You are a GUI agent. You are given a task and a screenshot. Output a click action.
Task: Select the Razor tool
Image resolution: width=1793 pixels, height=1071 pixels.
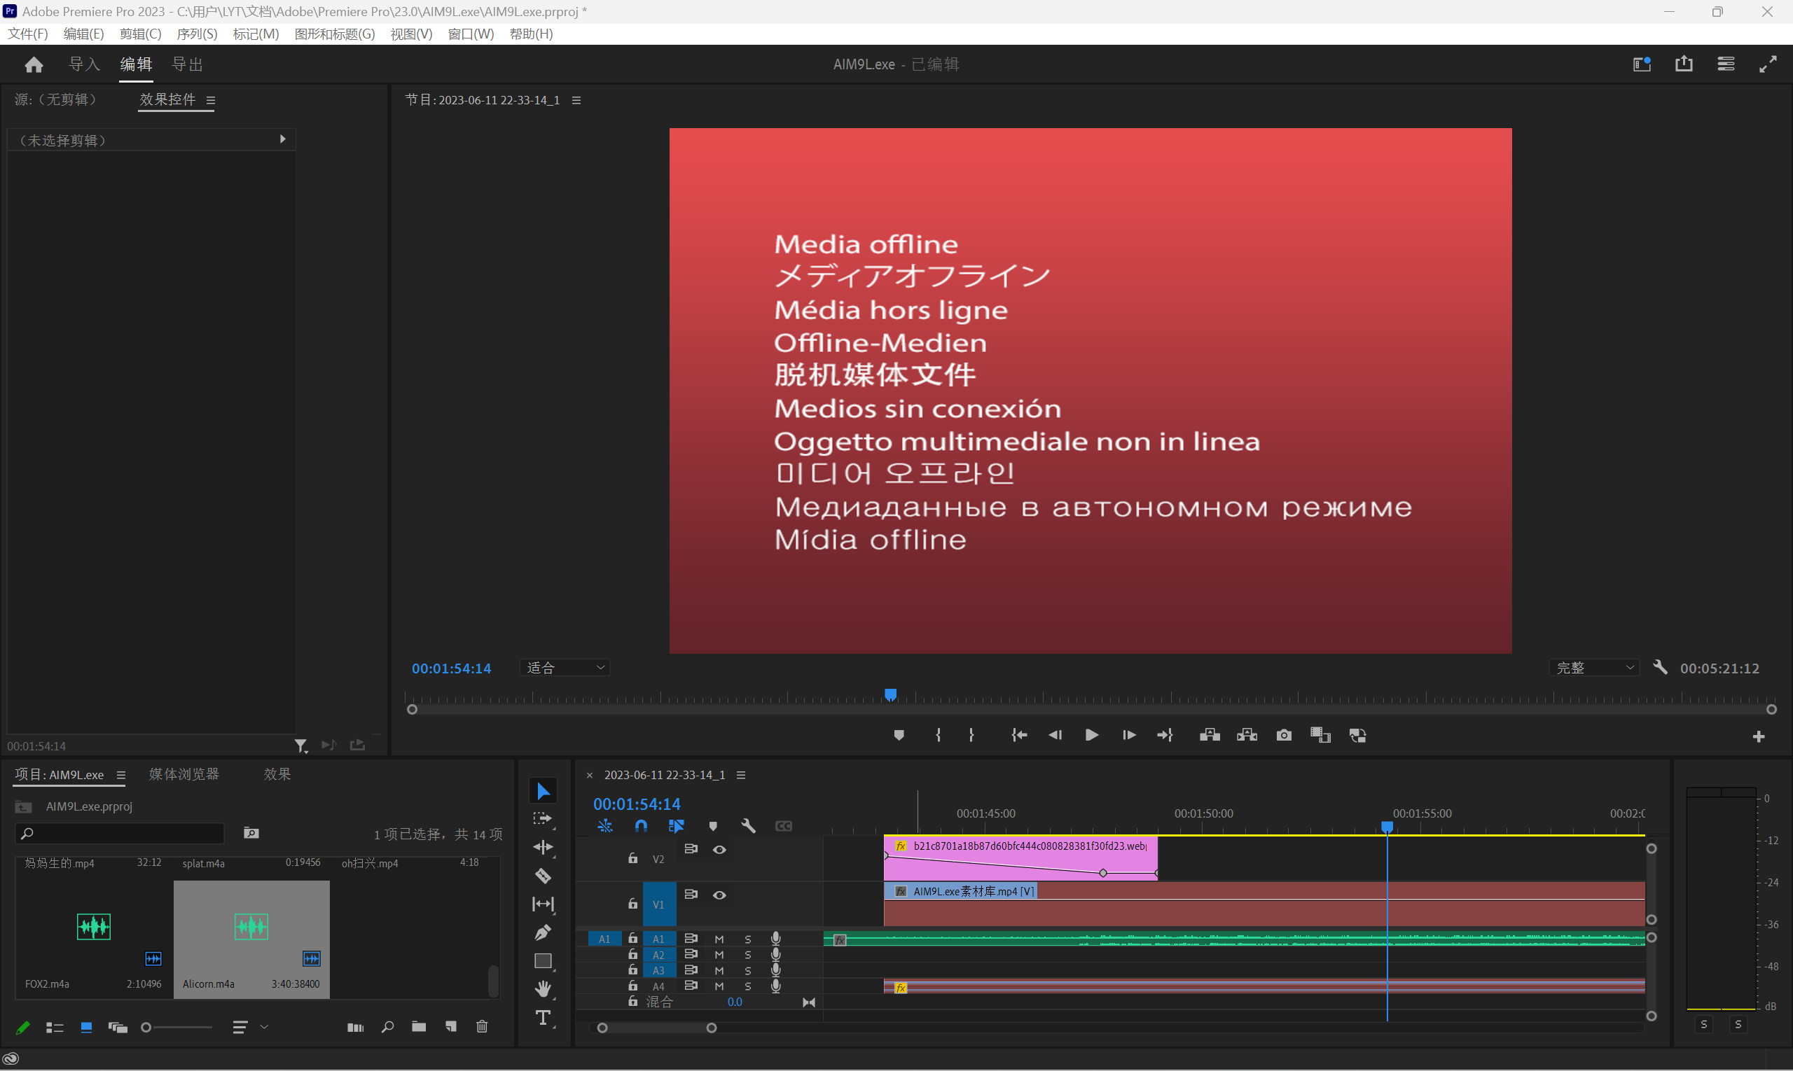tap(543, 876)
